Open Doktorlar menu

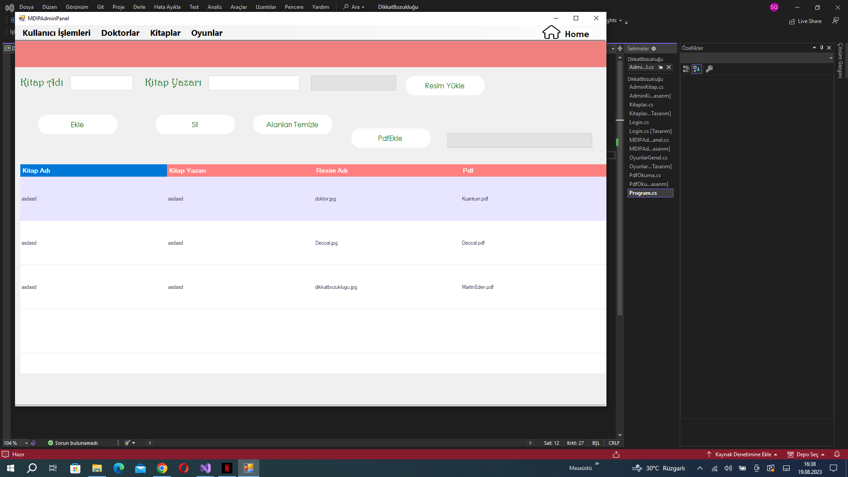[x=120, y=33]
